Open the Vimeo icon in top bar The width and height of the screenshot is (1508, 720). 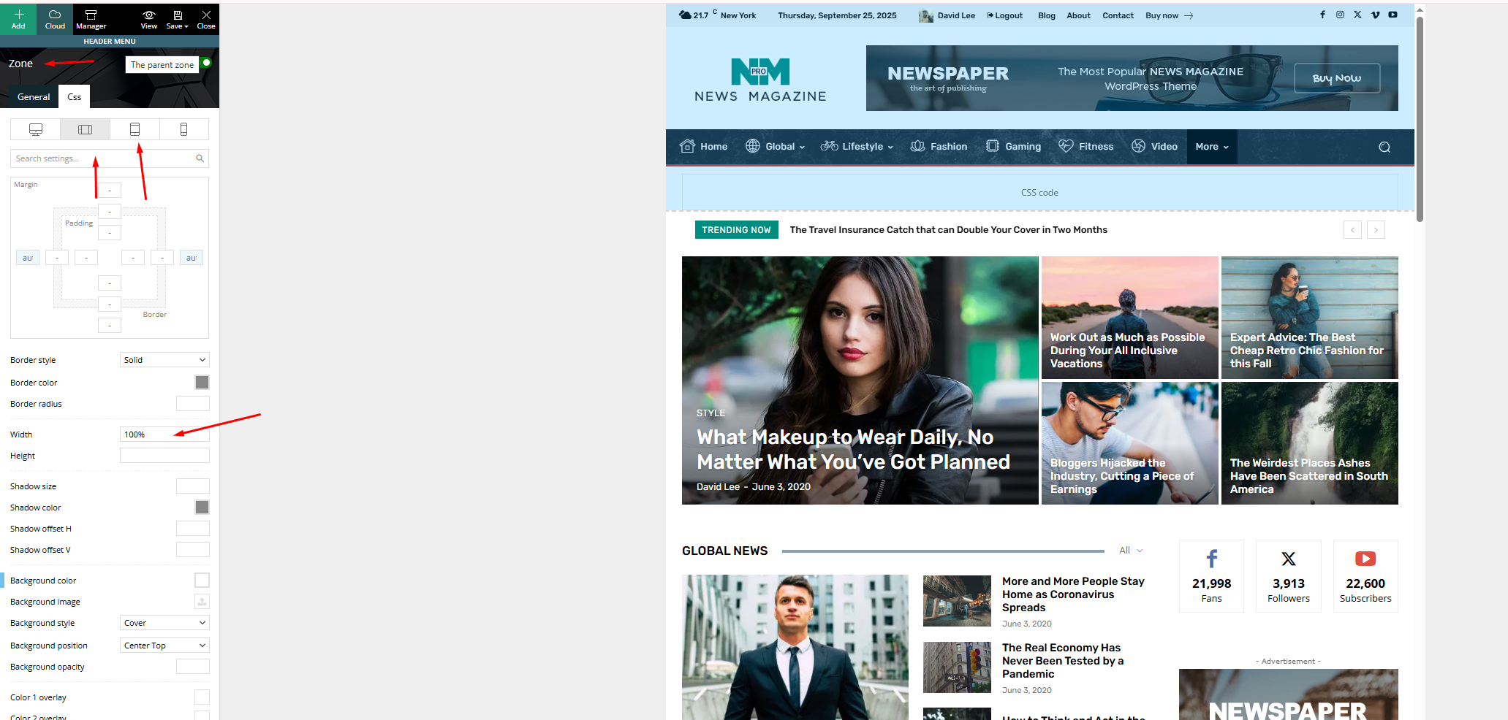tap(1375, 15)
